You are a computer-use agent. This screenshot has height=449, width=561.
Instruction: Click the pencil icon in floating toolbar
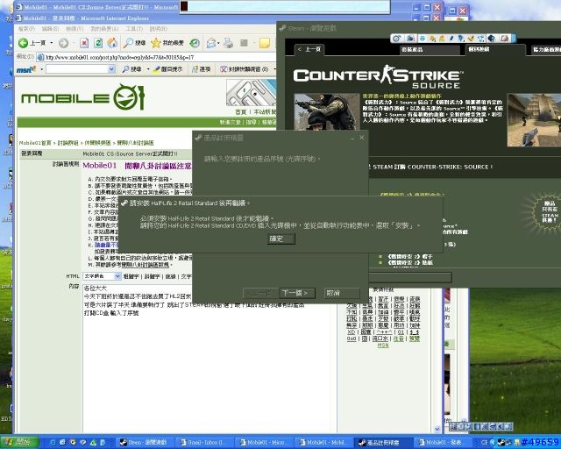click(x=451, y=39)
